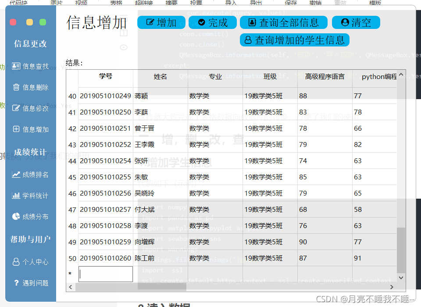Click 查询增加的学生信息 button
421x307 pixels.
(295, 40)
